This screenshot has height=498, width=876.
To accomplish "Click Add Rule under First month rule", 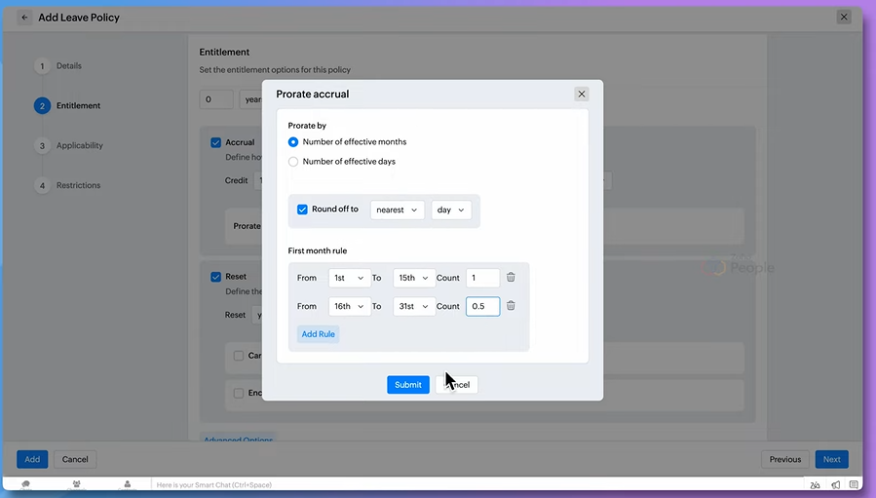I will (x=318, y=334).
